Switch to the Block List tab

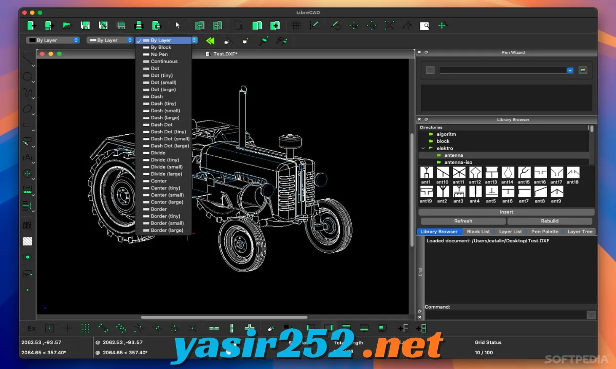(x=478, y=232)
